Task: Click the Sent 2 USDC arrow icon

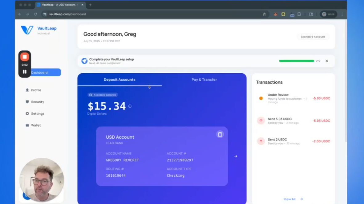Action: click(x=261, y=141)
